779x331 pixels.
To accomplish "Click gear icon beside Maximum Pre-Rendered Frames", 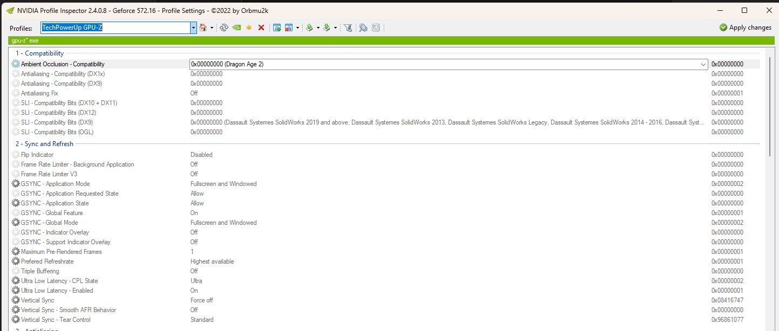I will coord(16,252).
